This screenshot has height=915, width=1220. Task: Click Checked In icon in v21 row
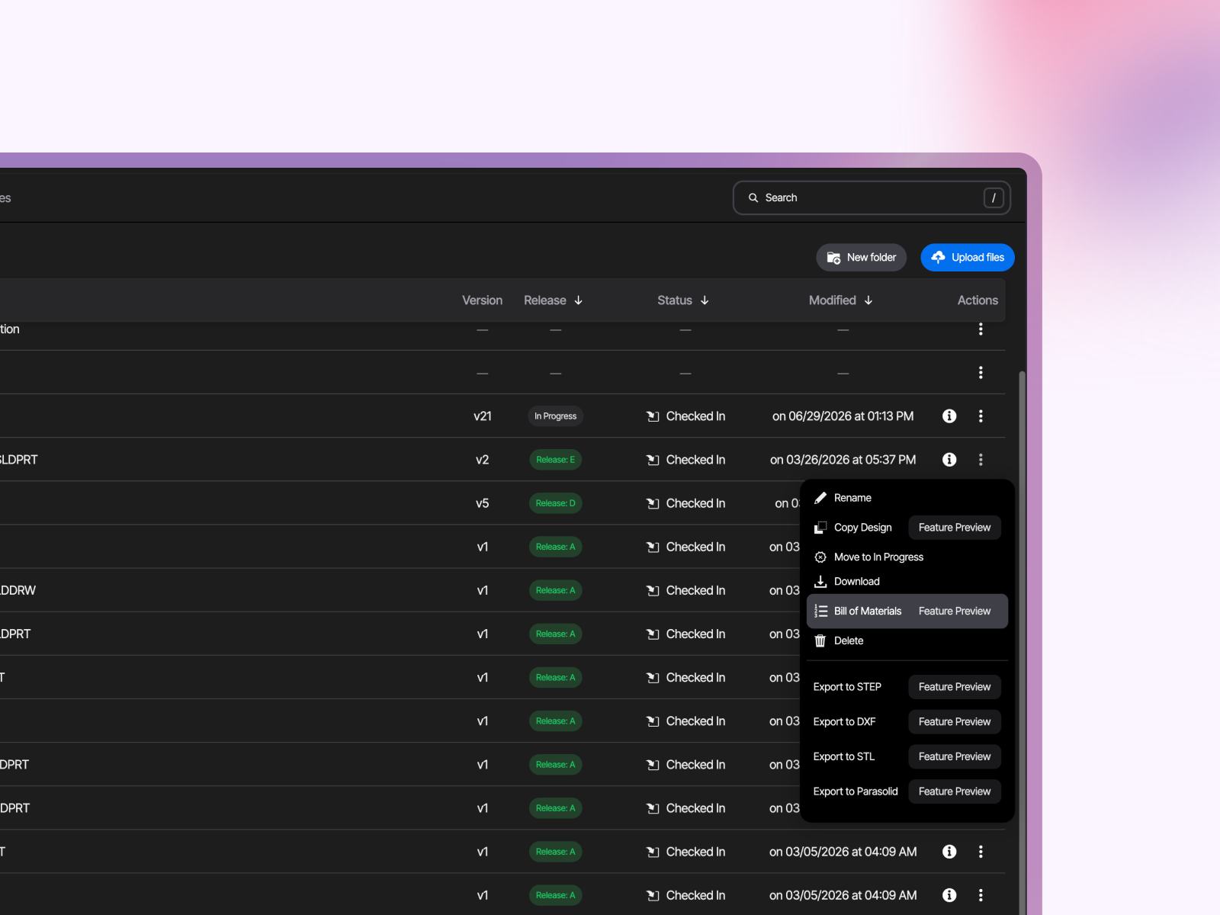pyautogui.click(x=653, y=416)
